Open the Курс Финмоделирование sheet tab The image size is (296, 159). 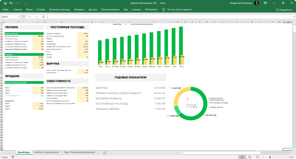80,153
